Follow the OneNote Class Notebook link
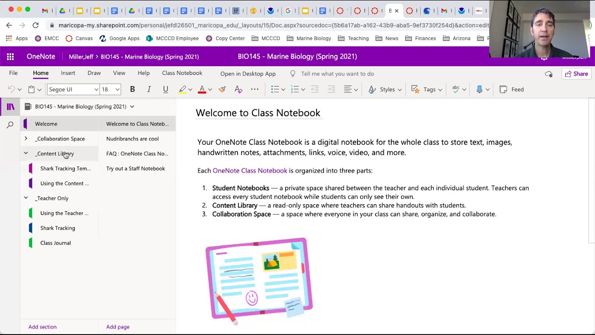The width and height of the screenshot is (595, 335). (250, 171)
